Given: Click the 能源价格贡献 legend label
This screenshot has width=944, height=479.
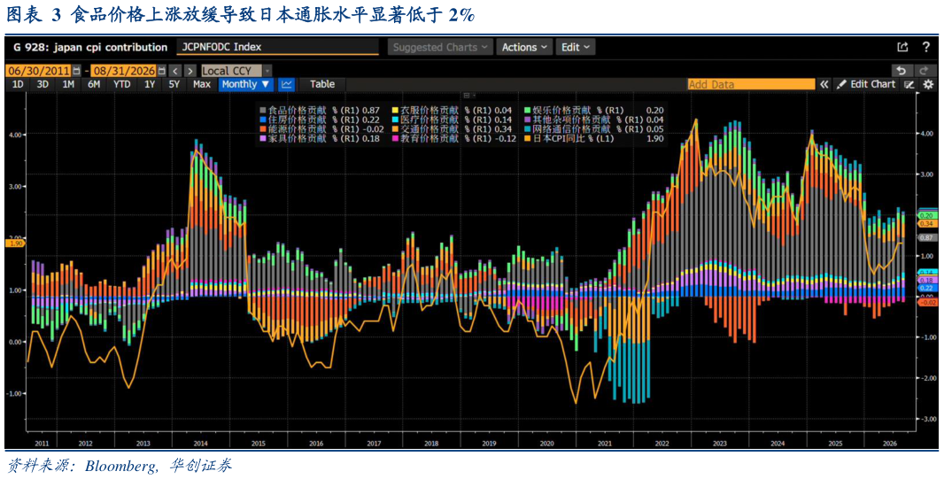Looking at the screenshot, I should (x=297, y=128).
